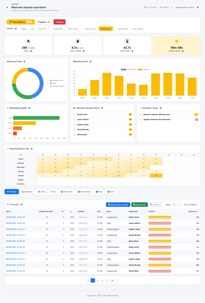Click the clock time icon in header
The width and height of the screenshot is (205, 303).
160,7
